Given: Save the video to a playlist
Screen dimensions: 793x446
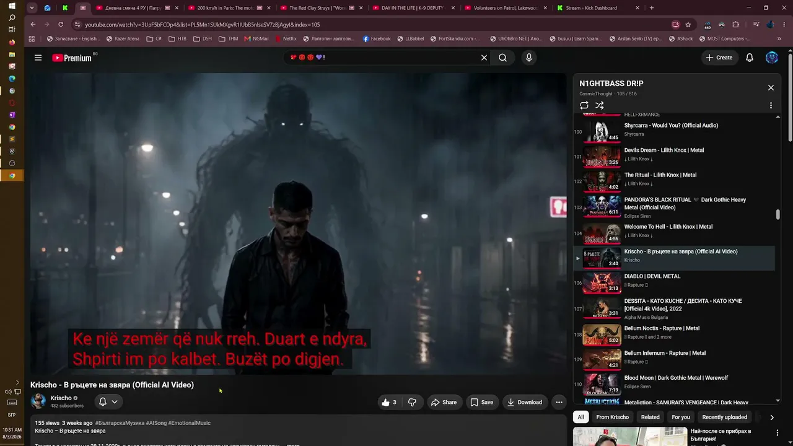Looking at the screenshot, I should click(481, 402).
